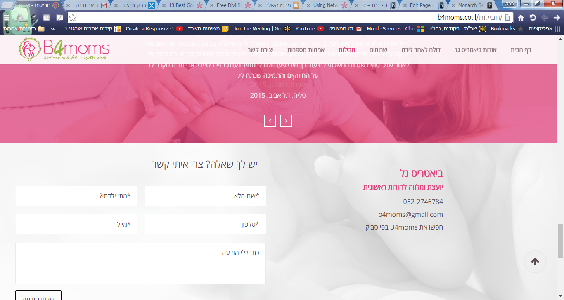Open the Chrome hamburger menu

(7, 18)
